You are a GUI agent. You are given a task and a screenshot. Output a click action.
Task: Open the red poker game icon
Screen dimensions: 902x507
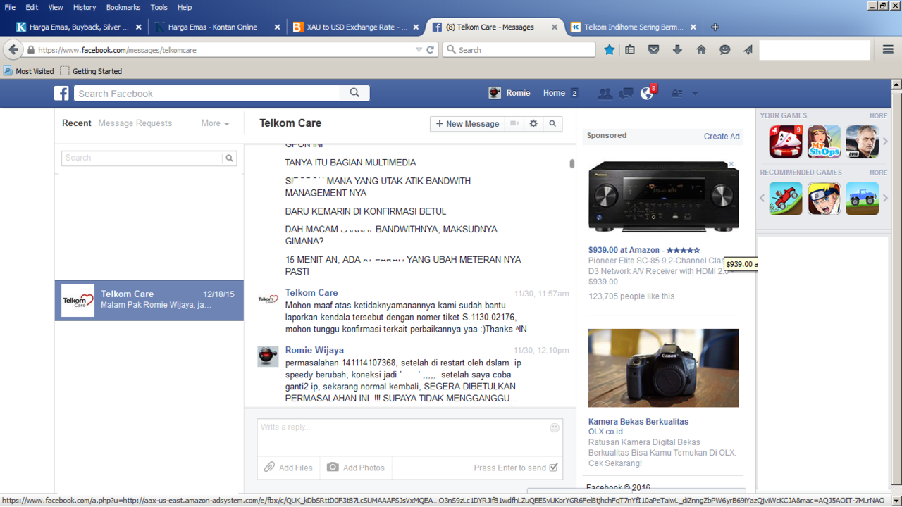[786, 142]
